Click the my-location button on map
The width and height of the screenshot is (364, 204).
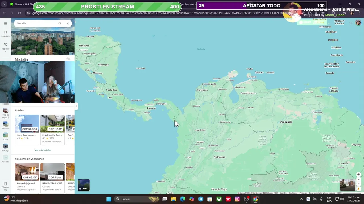click(x=359, y=175)
